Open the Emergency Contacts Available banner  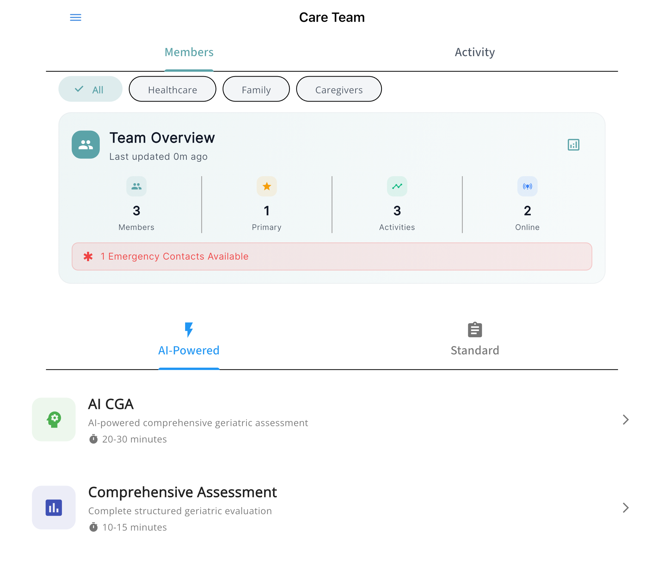(332, 256)
